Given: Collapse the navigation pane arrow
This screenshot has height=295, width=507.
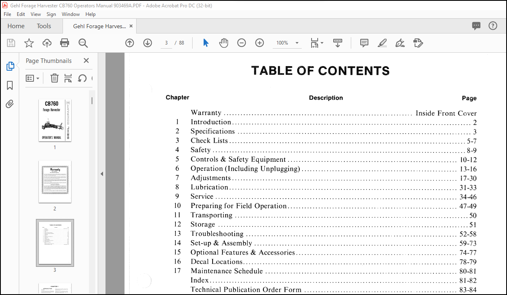Looking at the screenshot, I should pos(102,174).
